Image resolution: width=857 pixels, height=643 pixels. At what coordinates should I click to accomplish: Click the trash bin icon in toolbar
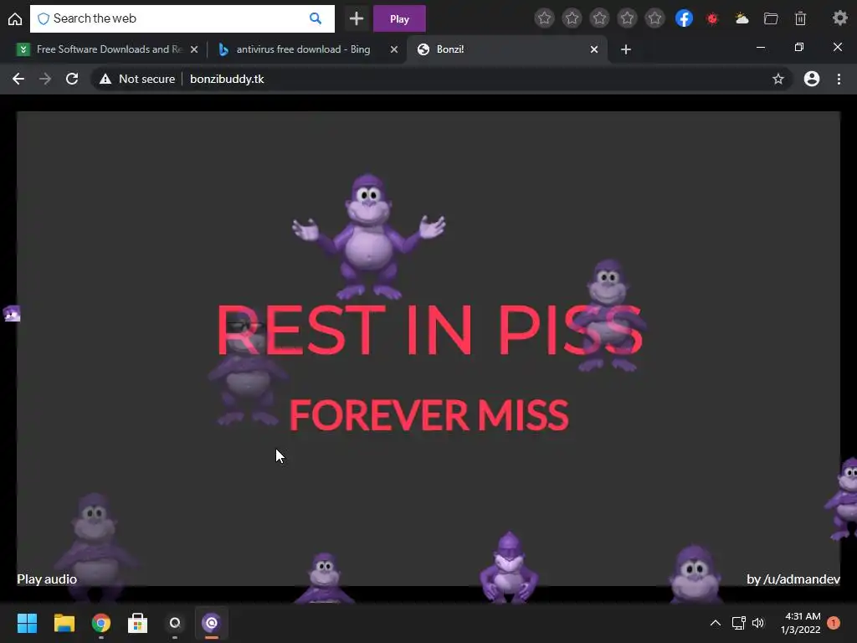[800, 18]
